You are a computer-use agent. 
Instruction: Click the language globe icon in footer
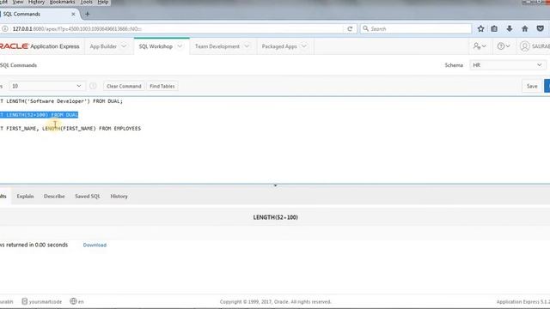[73, 301]
